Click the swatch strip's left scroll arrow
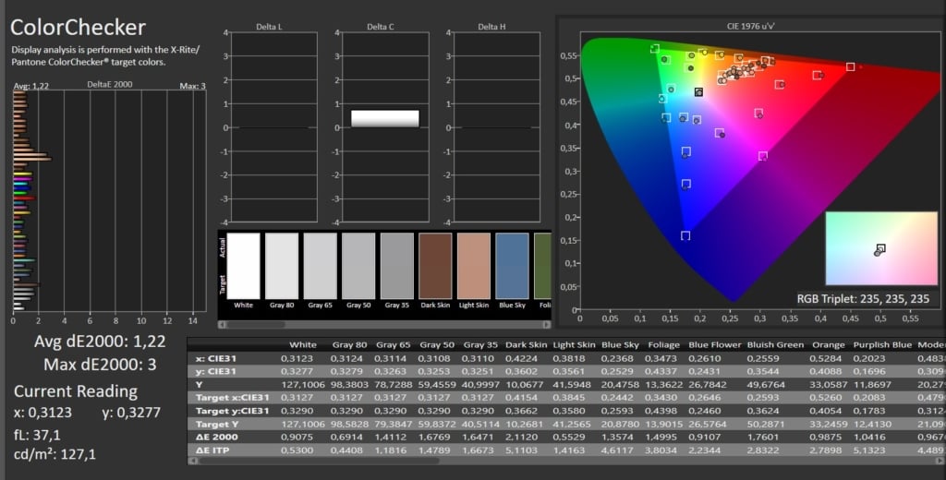Image resolution: width=946 pixels, height=480 pixels. tap(222, 324)
